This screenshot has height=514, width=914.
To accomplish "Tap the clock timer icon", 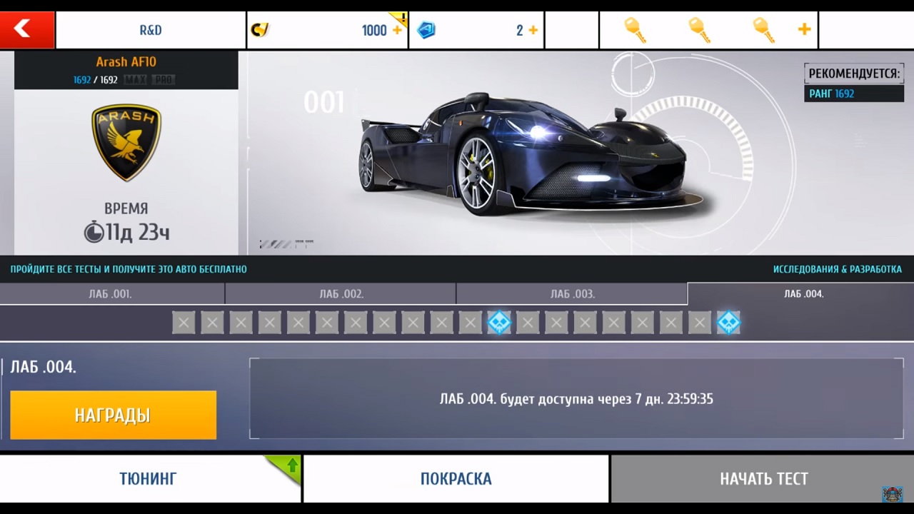I will point(94,233).
